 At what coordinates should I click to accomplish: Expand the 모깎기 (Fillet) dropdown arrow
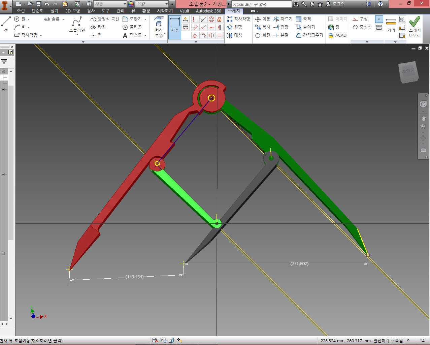pyautogui.click(x=145, y=19)
